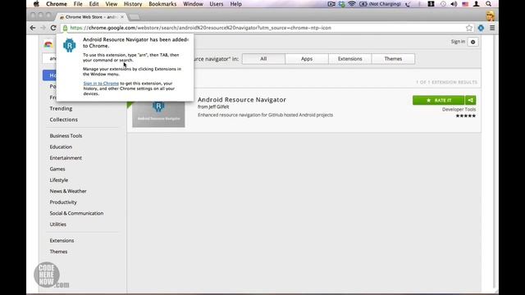Image resolution: width=525 pixels, height=295 pixels.
Task: Click Sign in on the web store
Action: [x=458, y=42]
